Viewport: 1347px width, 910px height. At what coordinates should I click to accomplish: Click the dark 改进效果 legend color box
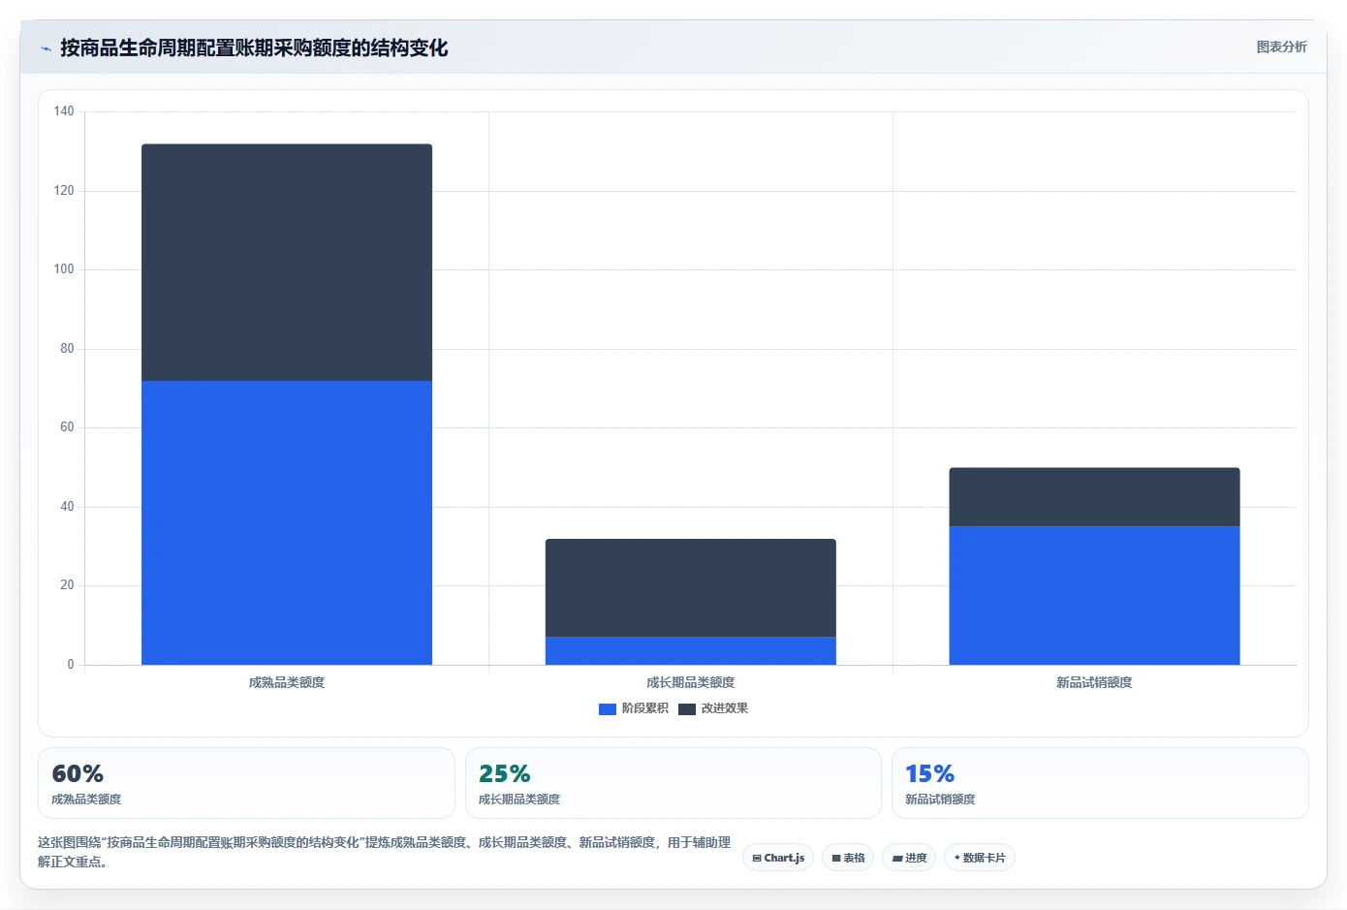pos(687,709)
